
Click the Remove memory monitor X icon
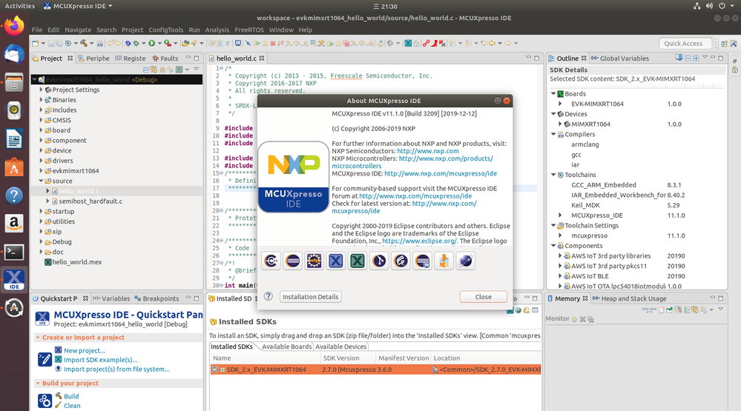pos(583,319)
